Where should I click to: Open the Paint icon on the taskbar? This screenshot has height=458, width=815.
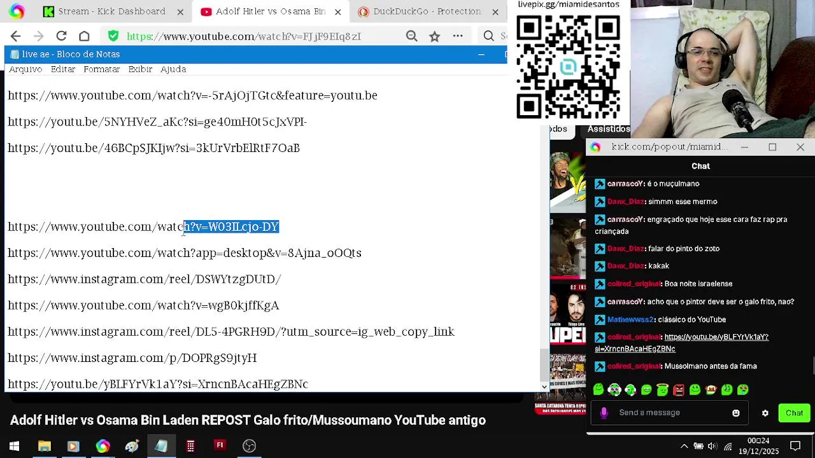[x=132, y=446]
